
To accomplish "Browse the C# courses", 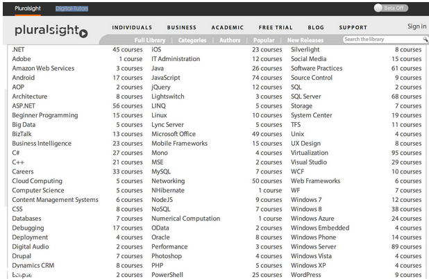I will tap(15, 153).
